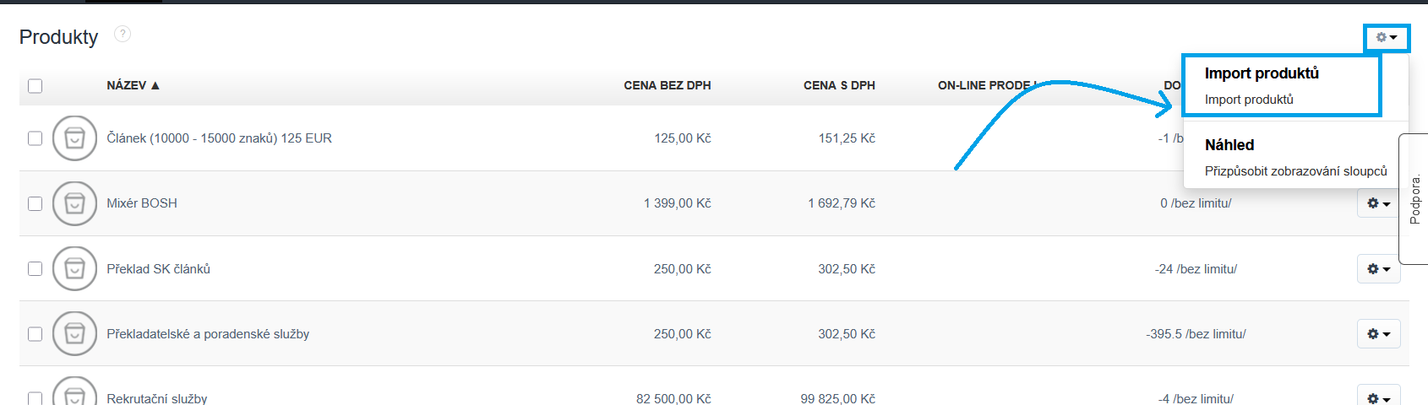
Task: Choose Import produktů from the dropdown menu
Action: pos(1249,100)
